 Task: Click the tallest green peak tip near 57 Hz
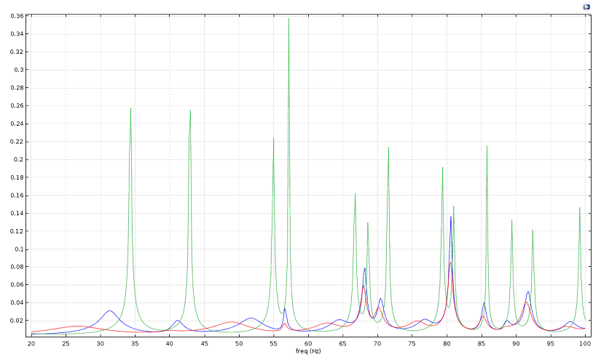288,18
